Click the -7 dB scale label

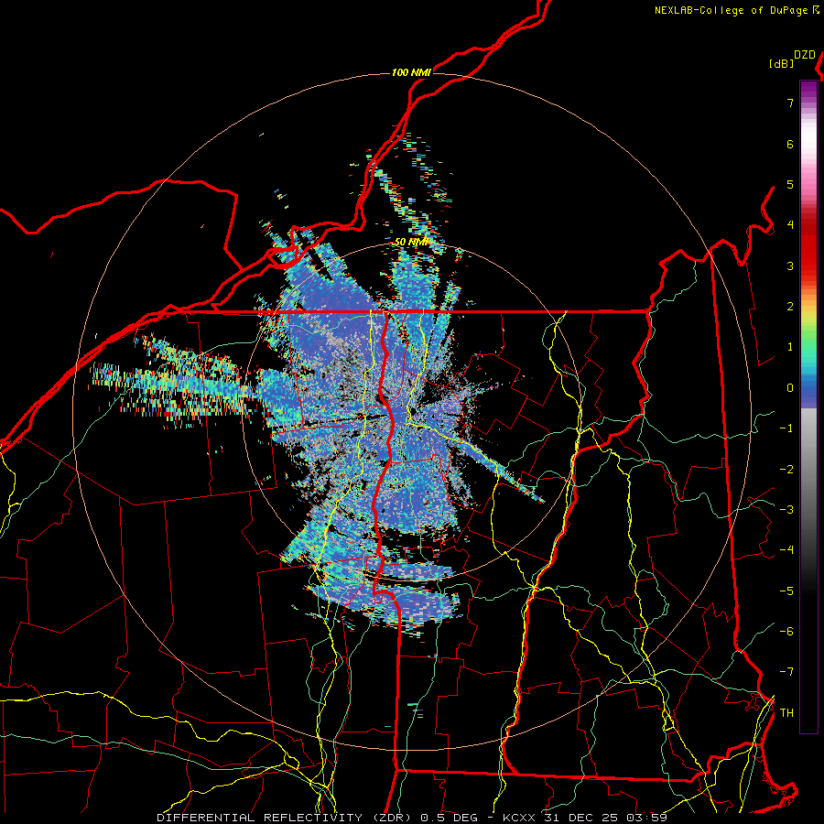click(786, 672)
